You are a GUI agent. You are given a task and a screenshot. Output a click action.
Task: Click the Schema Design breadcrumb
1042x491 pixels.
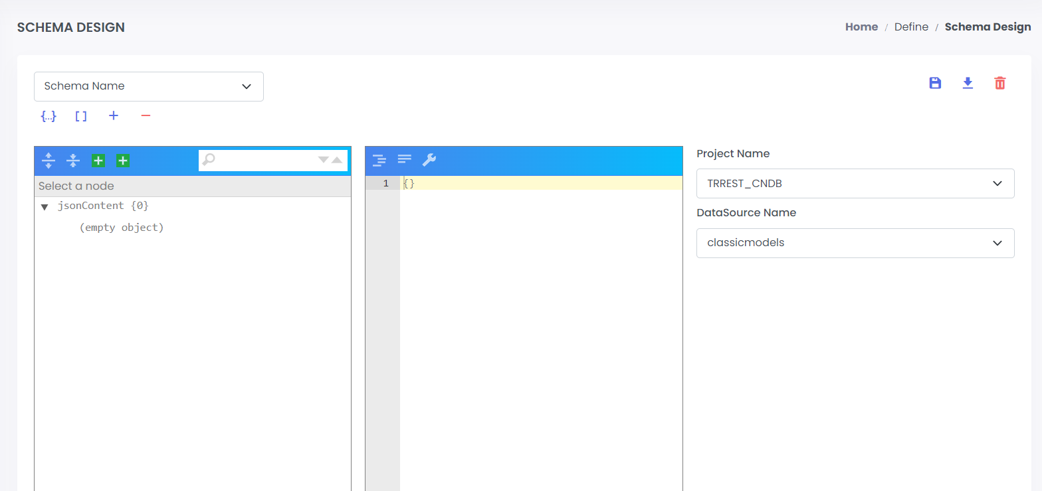(x=988, y=27)
